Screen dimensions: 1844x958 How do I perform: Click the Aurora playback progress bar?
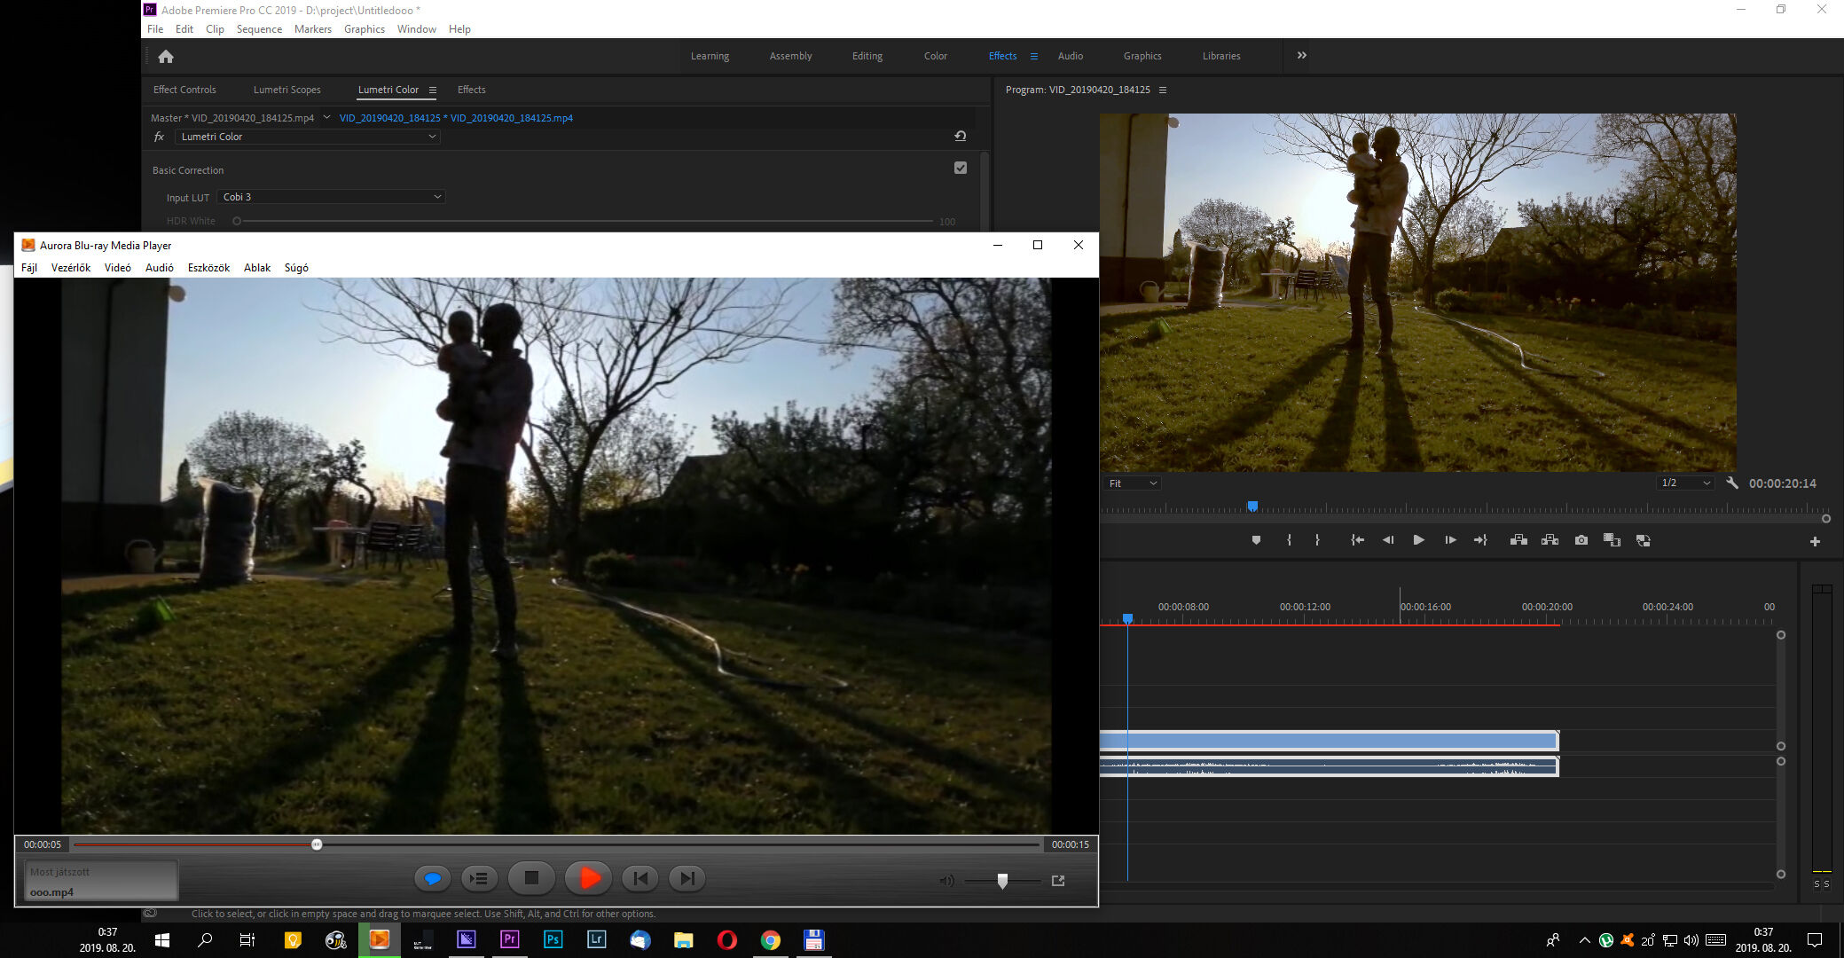(558, 844)
